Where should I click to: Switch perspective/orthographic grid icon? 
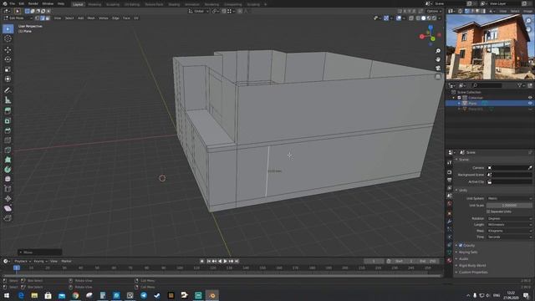(x=438, y=77)
